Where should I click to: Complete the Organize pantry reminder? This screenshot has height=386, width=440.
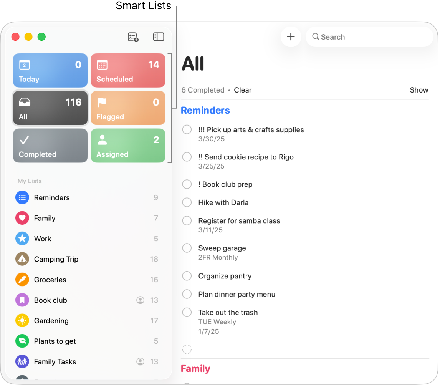tap(187, 276)
